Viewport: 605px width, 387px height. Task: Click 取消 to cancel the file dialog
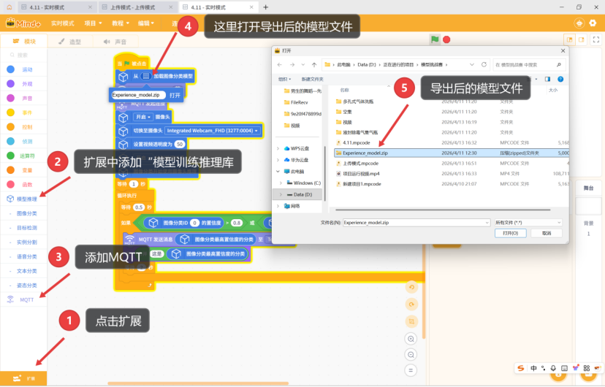[x=541, y=233]
